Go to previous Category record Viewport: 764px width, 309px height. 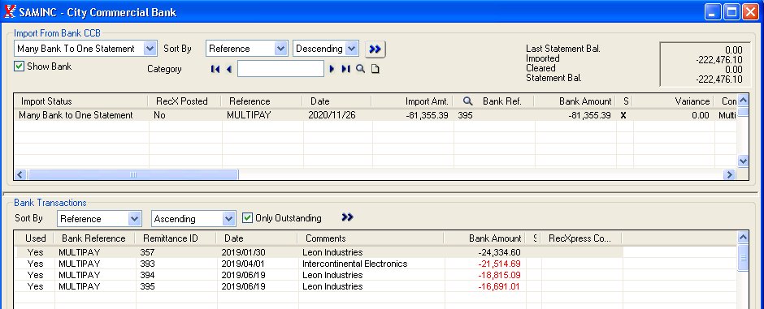pyautogui.click(x=229, y=69)
